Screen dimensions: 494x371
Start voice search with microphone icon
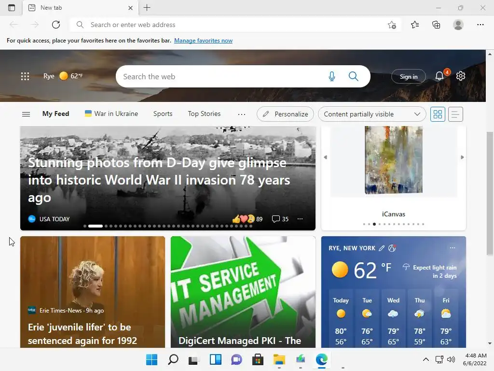click(332, 76)
